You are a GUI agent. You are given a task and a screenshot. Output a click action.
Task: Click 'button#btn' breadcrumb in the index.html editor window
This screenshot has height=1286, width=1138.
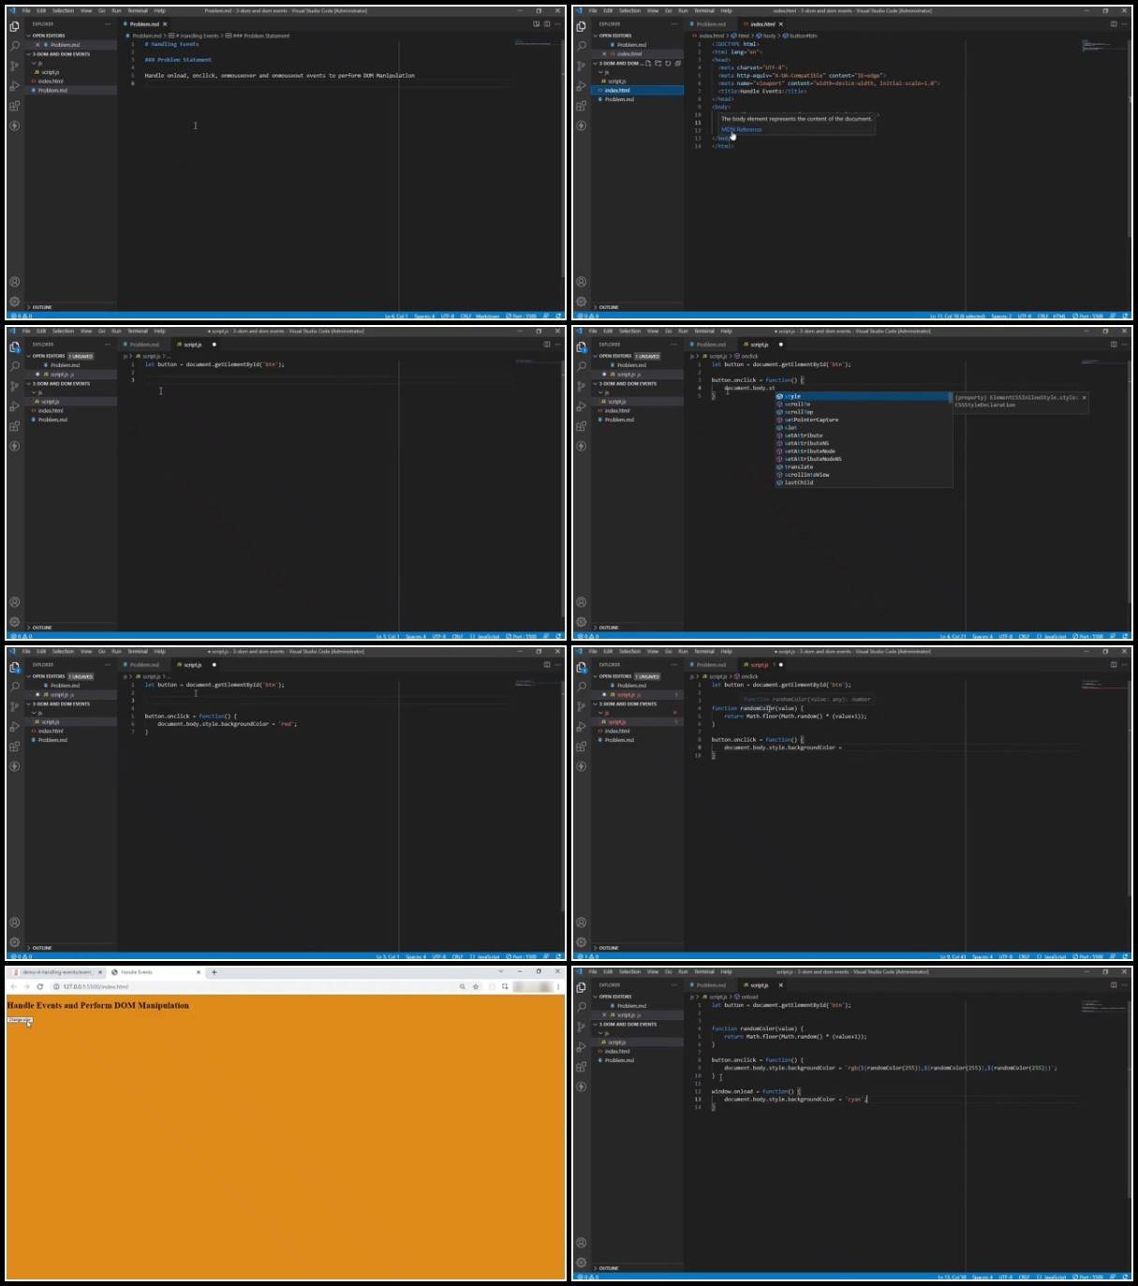tap(801, 36)
